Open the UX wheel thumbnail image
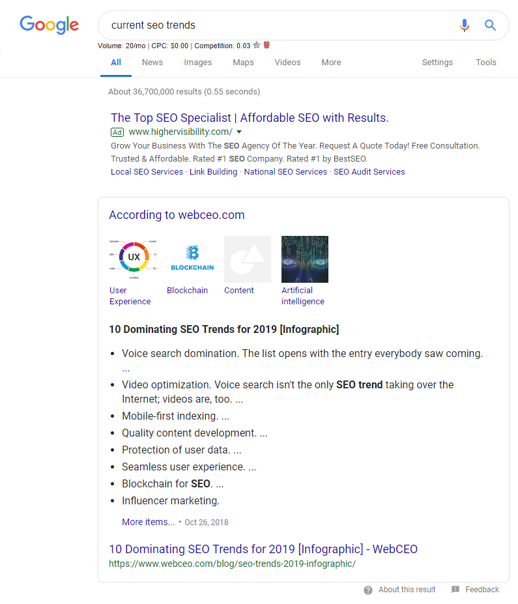This screenshot has width=518, height=604. click(133, 259)
